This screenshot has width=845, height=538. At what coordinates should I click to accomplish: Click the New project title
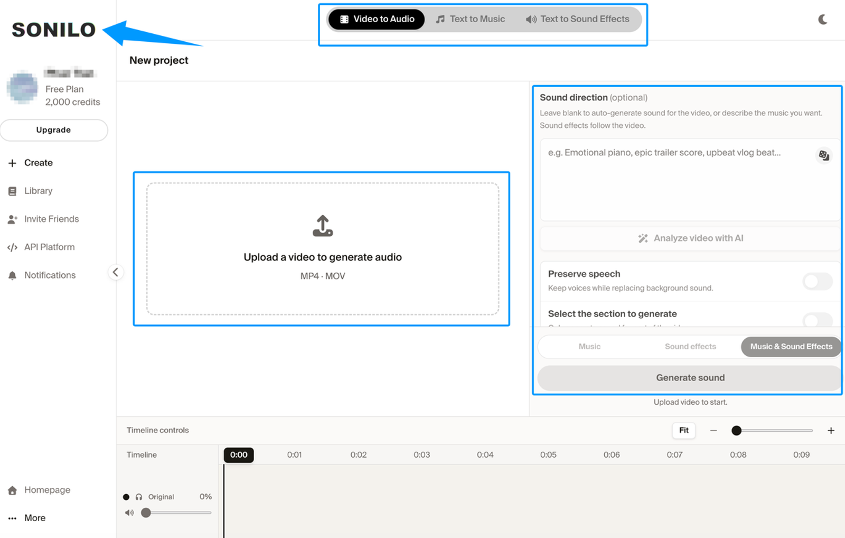[159, 60]
